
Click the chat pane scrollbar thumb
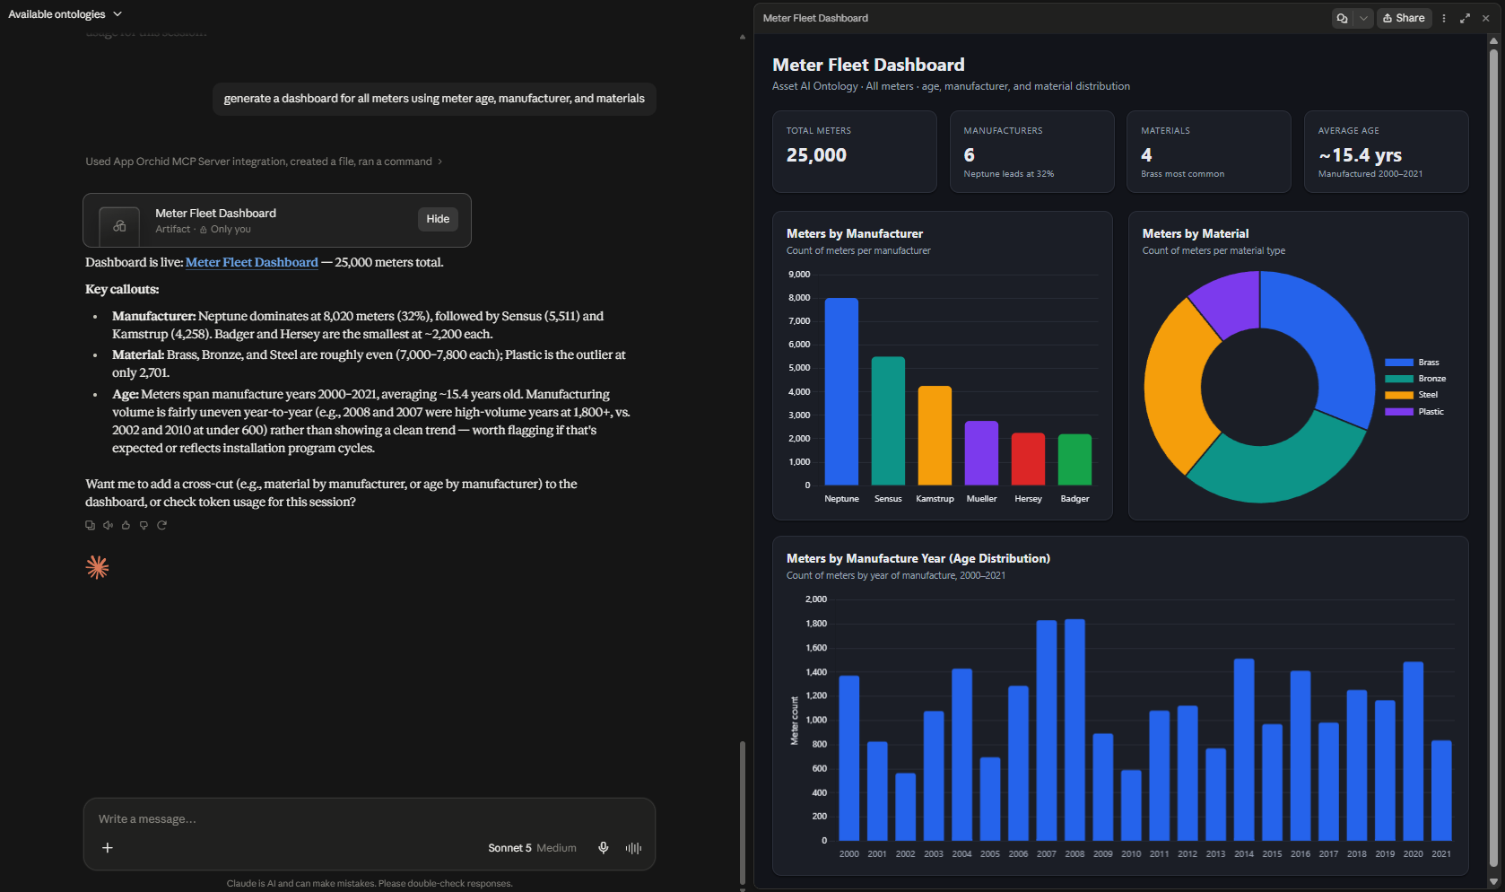(x=742, y=813)
